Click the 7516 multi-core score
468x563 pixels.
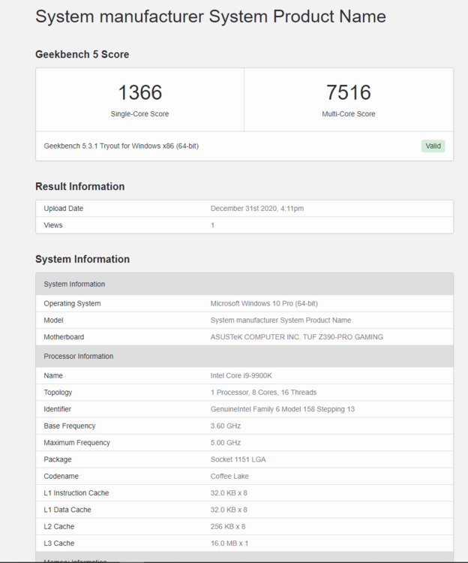tap(348, 92)
